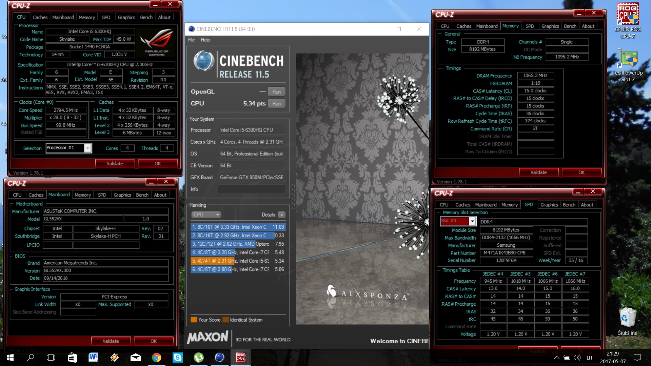Open taskbar search magnifier

coord(31,358)
